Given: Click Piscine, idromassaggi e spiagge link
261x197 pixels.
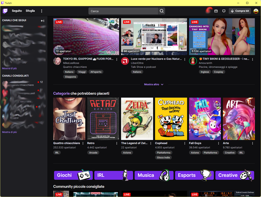Looking at the screenshot, I should [218, 67].
